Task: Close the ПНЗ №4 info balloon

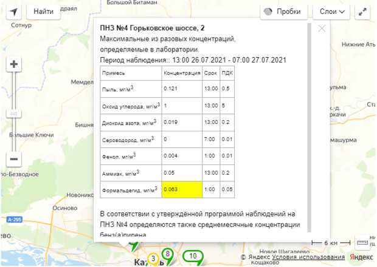Action: [x=322, y=28]
